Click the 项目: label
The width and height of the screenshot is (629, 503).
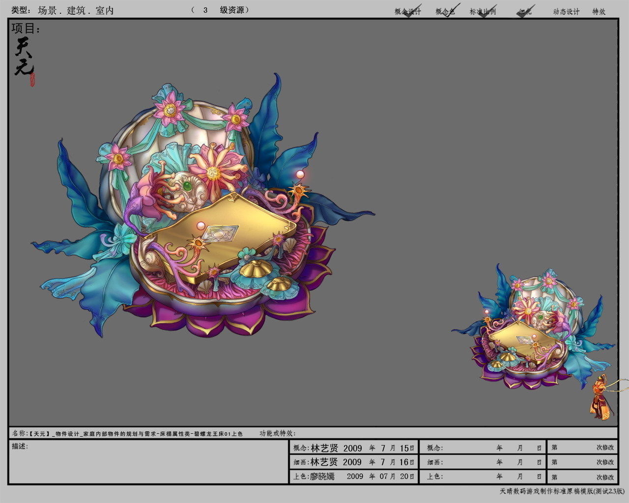pyautogui.click(x=26, y=28)
